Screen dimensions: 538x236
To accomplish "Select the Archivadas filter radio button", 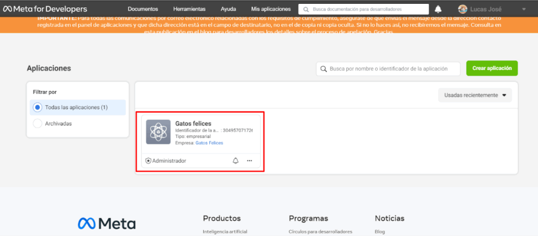I will (37, 124).
